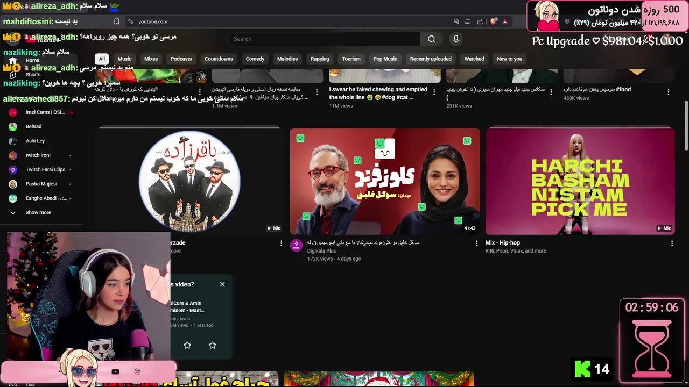Close the video survey card
The height and width of the screenshot is (387, 689).
click(x=222, y=284)
